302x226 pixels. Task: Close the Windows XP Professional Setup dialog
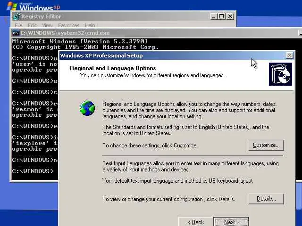coord(289,56)
